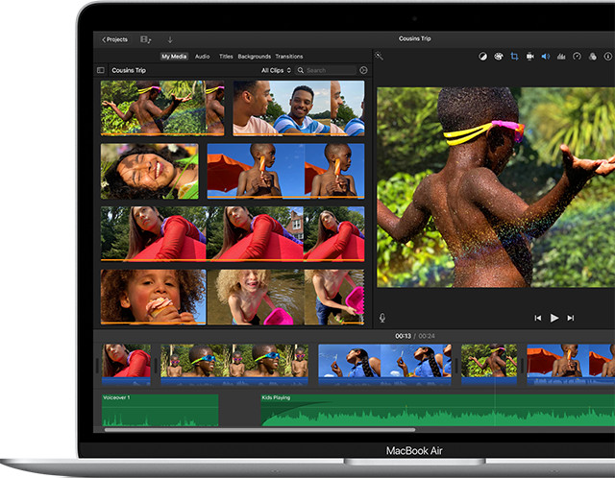Image resolution: width=615 pixels, height=478 pixels.
Task: Select the Kids Playing audio clip
Action: [438, 410]
